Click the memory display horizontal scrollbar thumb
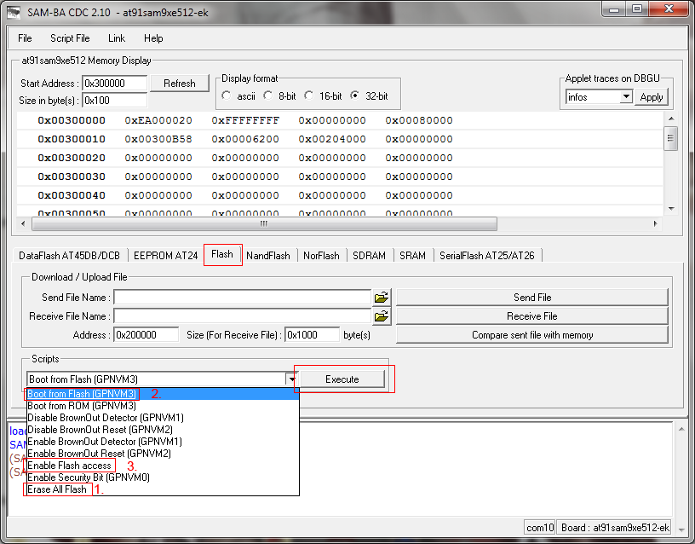695x544 pixels. (x=264, y=223)
